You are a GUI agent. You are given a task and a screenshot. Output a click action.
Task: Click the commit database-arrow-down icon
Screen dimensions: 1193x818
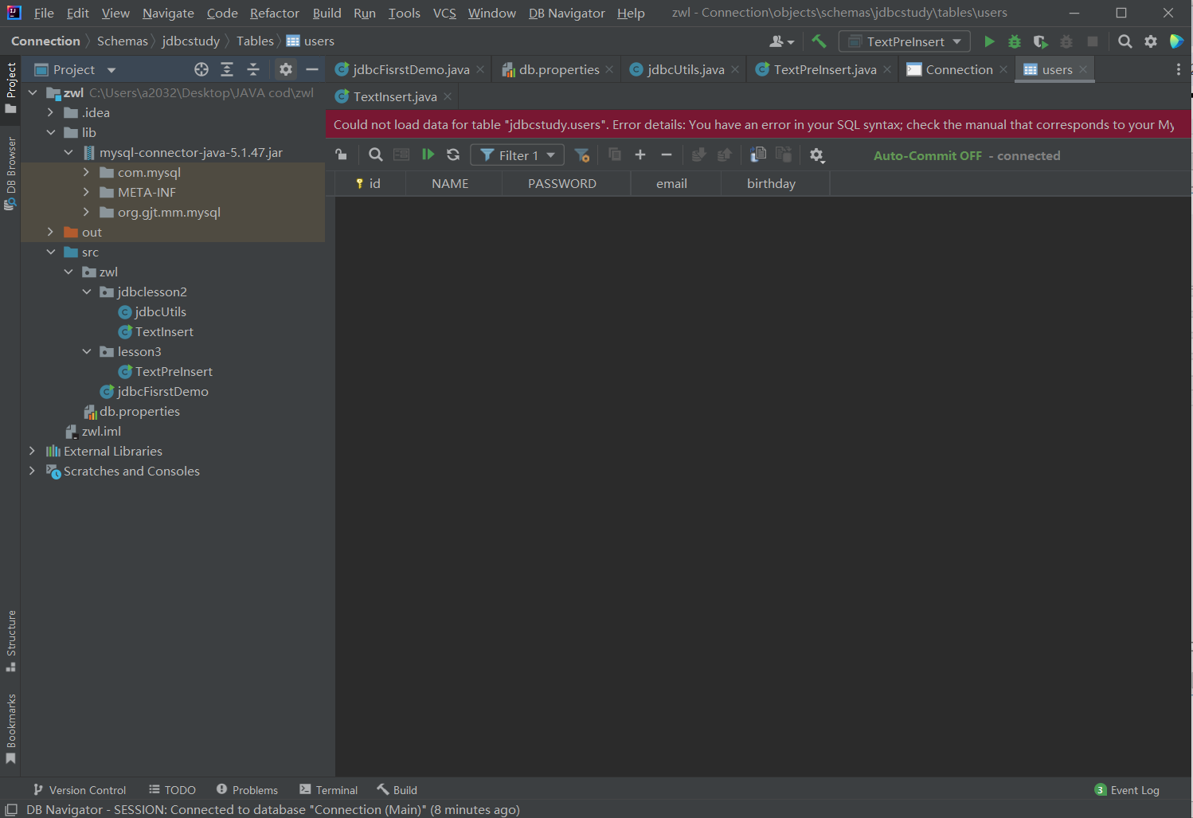(698, 155)
